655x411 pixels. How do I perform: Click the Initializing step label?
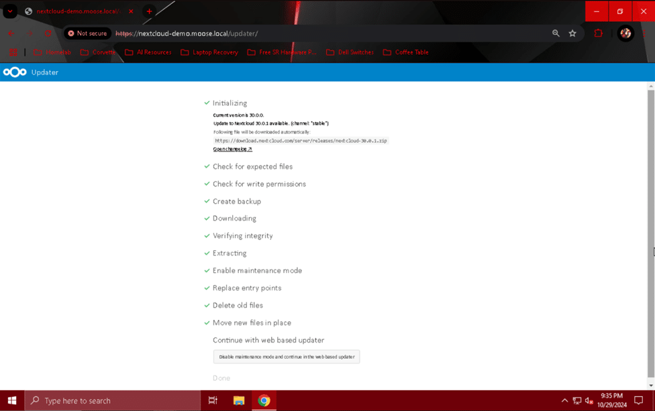click(x=230, y=103)
